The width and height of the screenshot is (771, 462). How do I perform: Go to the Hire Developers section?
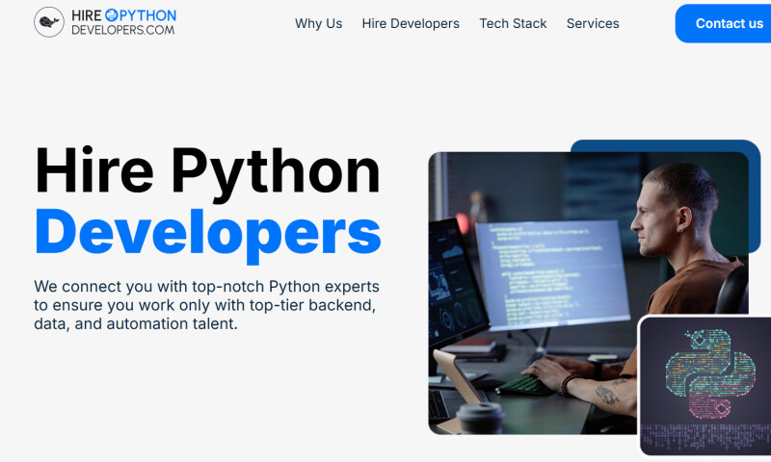coord(411,23)
